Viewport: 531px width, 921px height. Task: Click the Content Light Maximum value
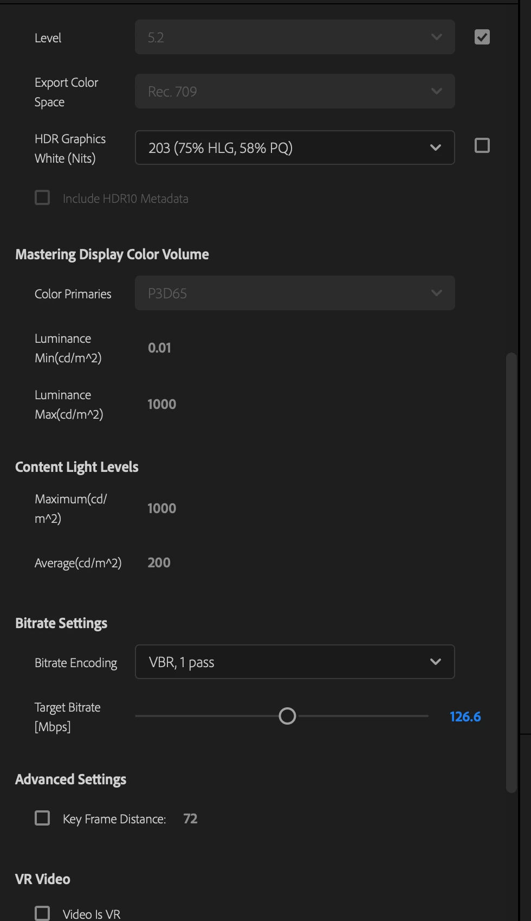(x=161, y=508)
